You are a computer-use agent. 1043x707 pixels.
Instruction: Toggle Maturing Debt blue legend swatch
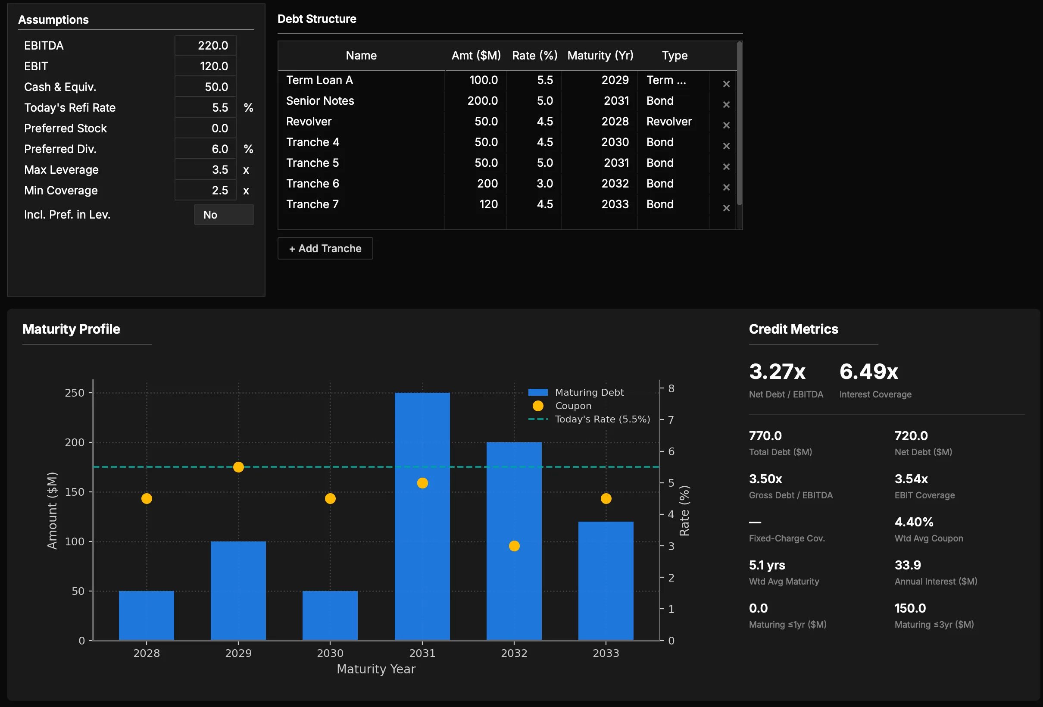537,392
